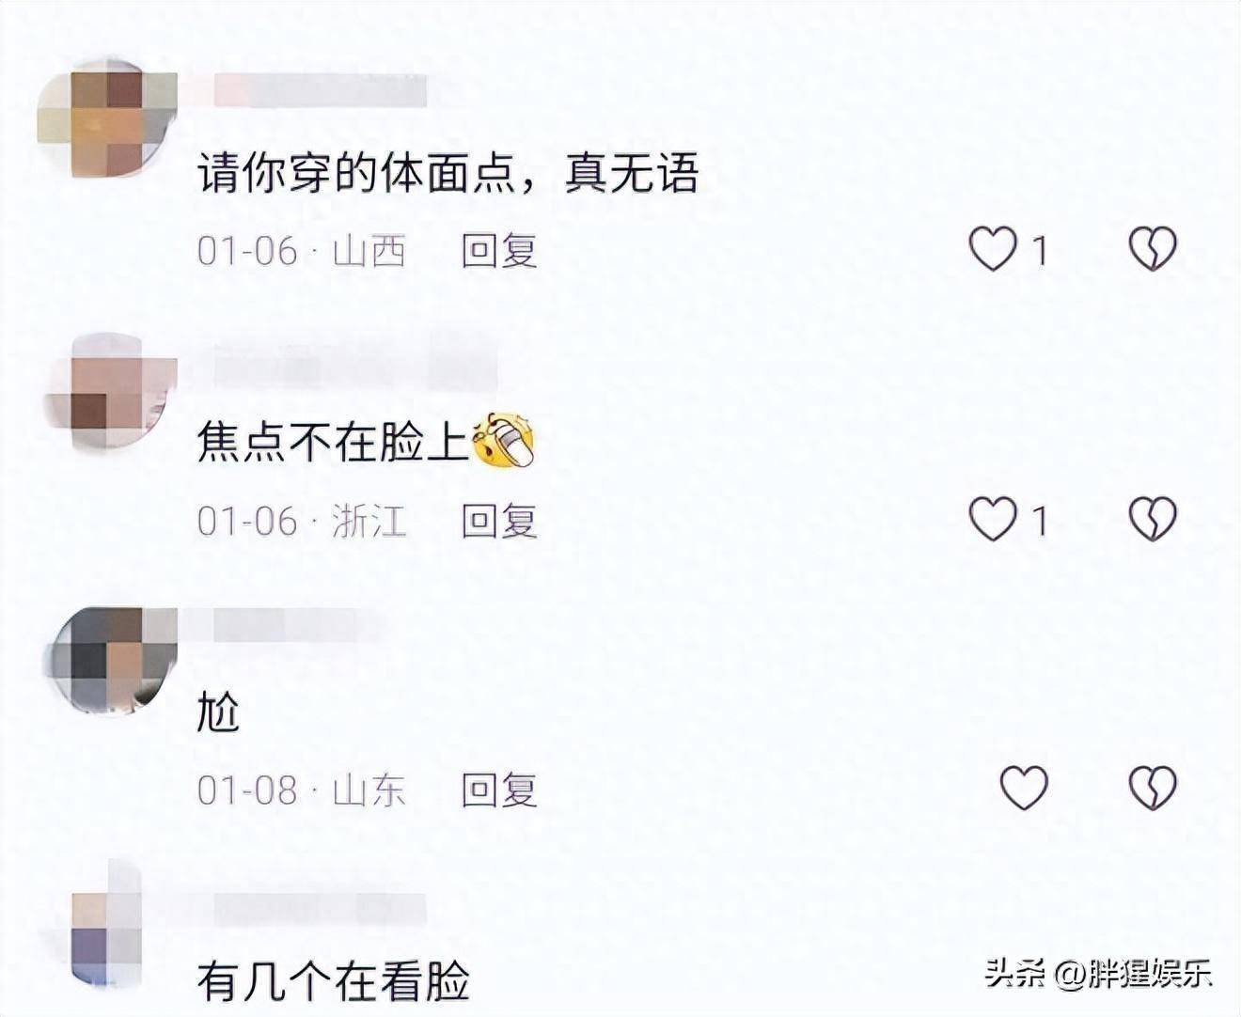The image size is (1241, 1017).
Task: Open avatar of 尬 commenter
Action: click(x=111, y=659)
